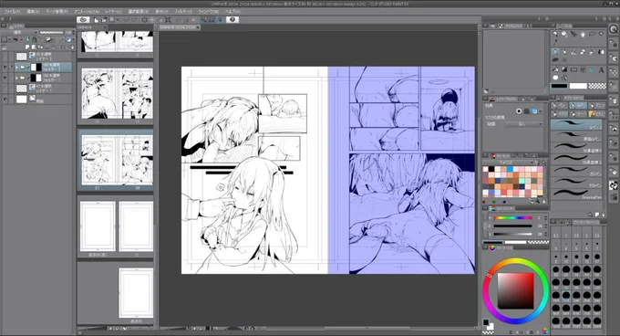The height and width of the screenshot is (336, 620).
Task: Click the CLIP STUDIO launch button in command bar
Action: [83, 20]
